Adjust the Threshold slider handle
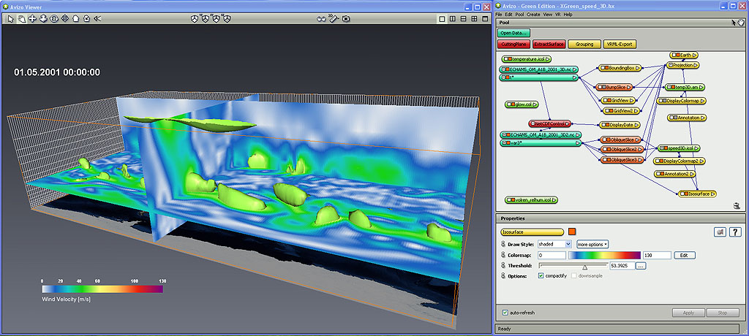Image resolution: width=749 pixels, height=336 pixels. tap(584, 267)
